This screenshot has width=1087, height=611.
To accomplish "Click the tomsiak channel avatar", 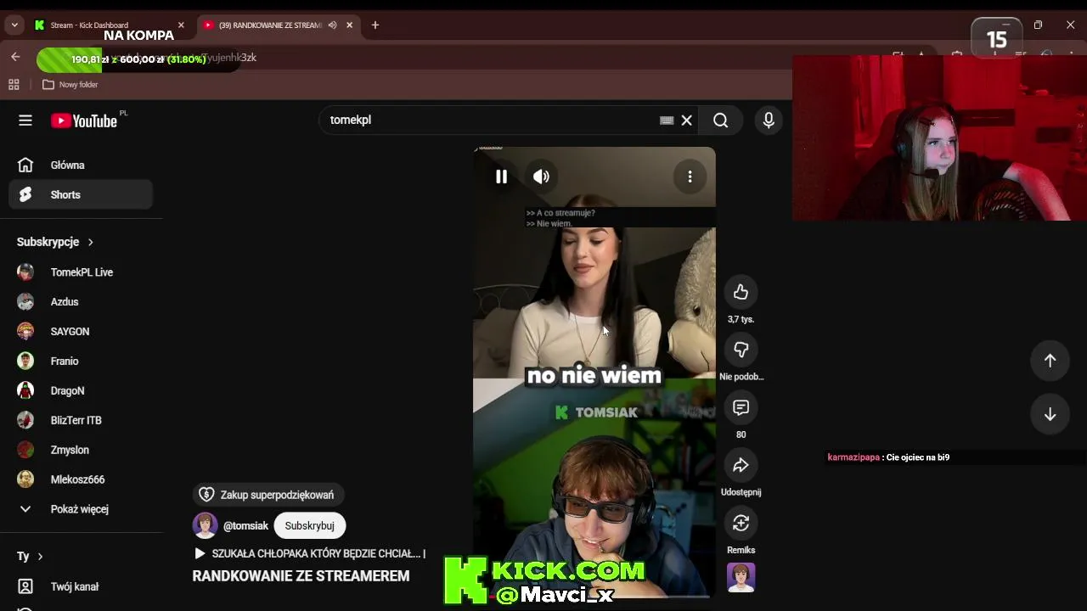I will click(x=205, y=525).
